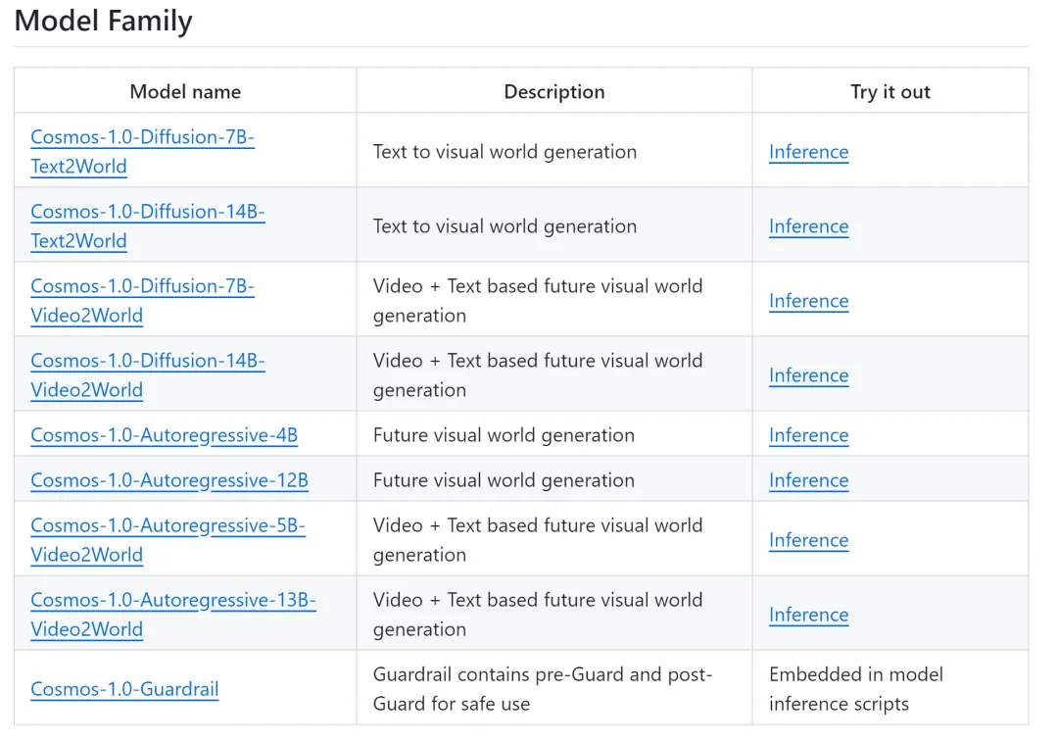
Task: Click Inference for the Autoregressive-4B row
Action: 808,435
